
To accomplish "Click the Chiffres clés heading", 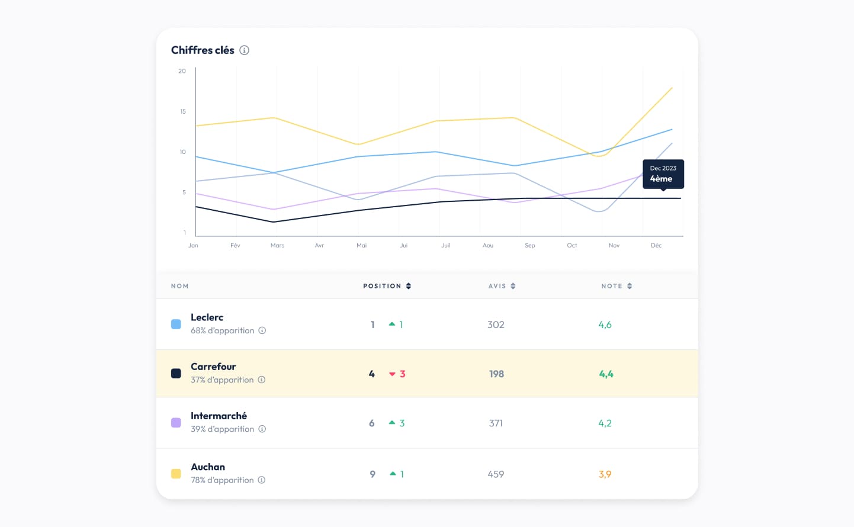I will pyautogui.click(x=203, y=50).
